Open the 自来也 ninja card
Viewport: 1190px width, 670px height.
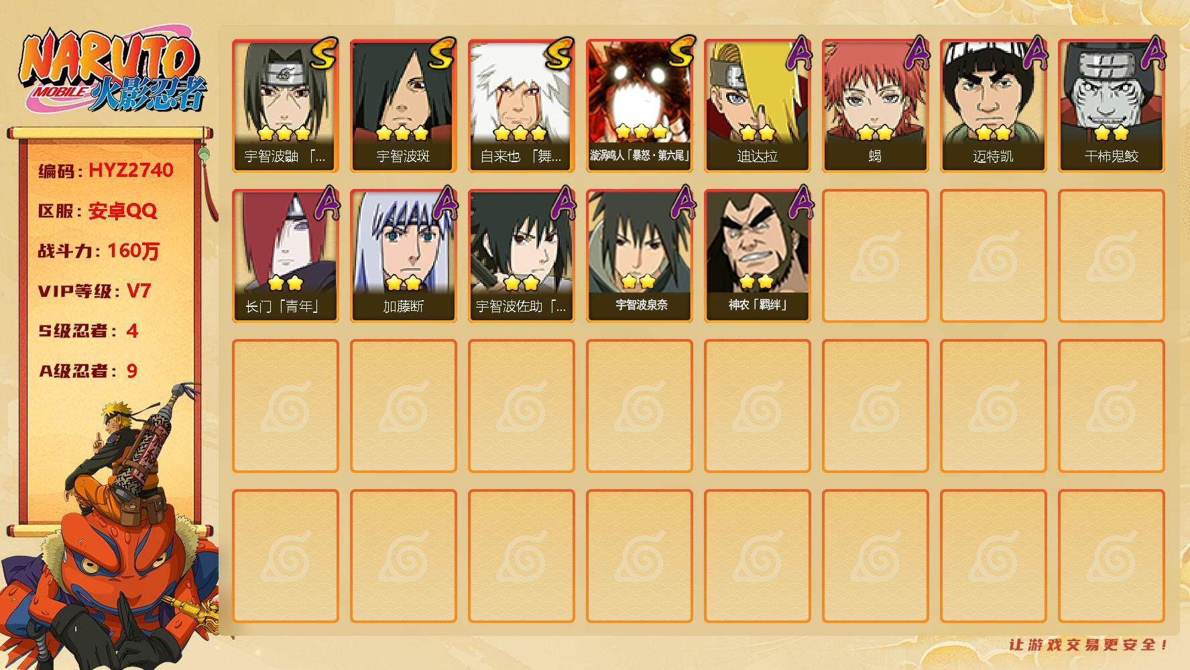click(x=522, y=106)
